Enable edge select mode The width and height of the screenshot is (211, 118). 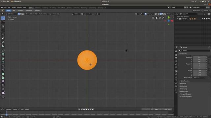pyautogui.click(x=21, y=14)
